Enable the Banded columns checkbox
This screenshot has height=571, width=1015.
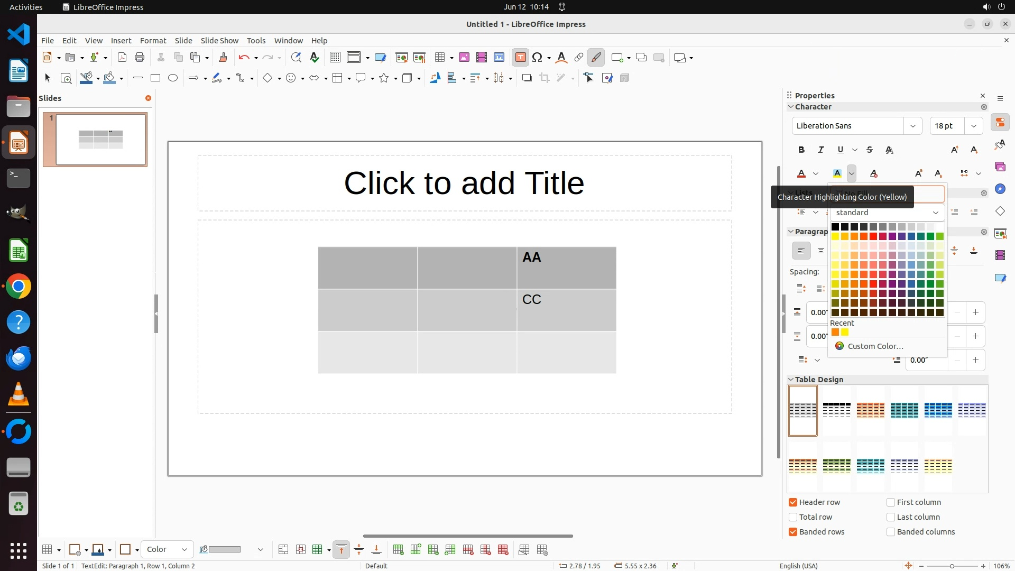click(891, 532)
